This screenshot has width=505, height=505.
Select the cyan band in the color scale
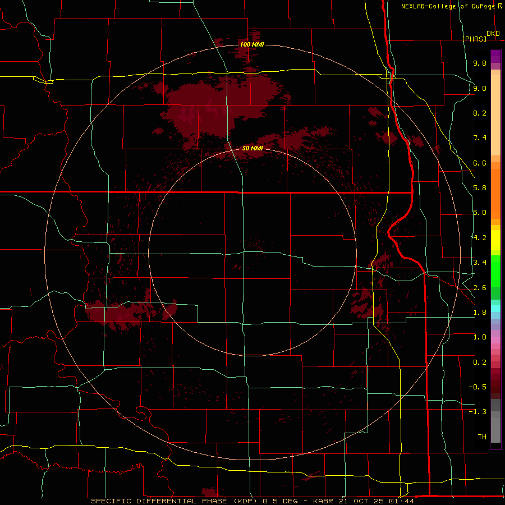point(495,309)
